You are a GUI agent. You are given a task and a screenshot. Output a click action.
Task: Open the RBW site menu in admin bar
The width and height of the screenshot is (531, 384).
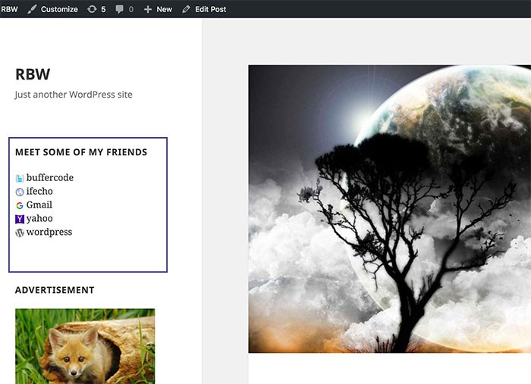(9, 9)
